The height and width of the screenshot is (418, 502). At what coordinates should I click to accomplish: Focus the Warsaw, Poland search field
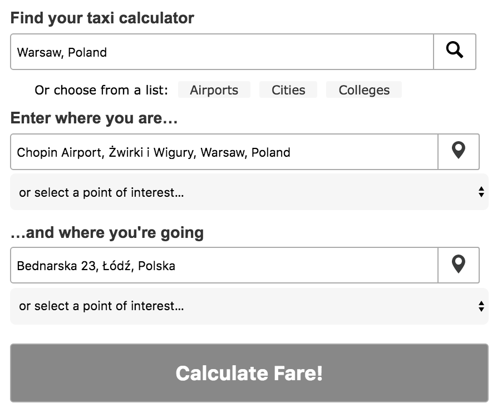[x=222, y=52]
